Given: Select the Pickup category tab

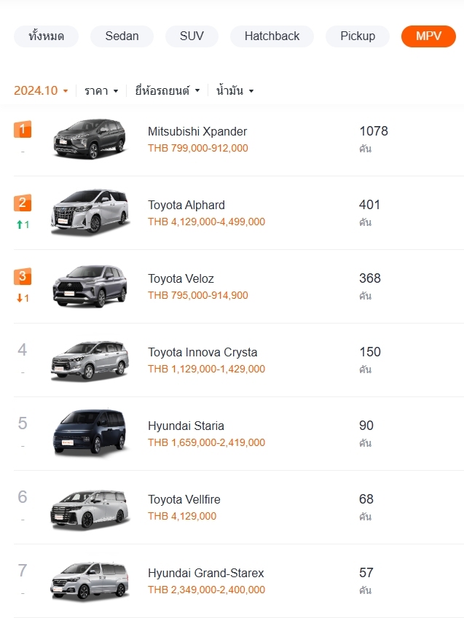Looking at the screenshot, I should tap(357, 36).
